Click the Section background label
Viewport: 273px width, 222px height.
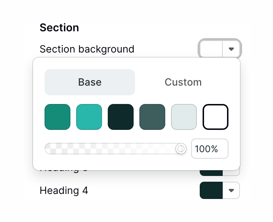pos(87,49)
